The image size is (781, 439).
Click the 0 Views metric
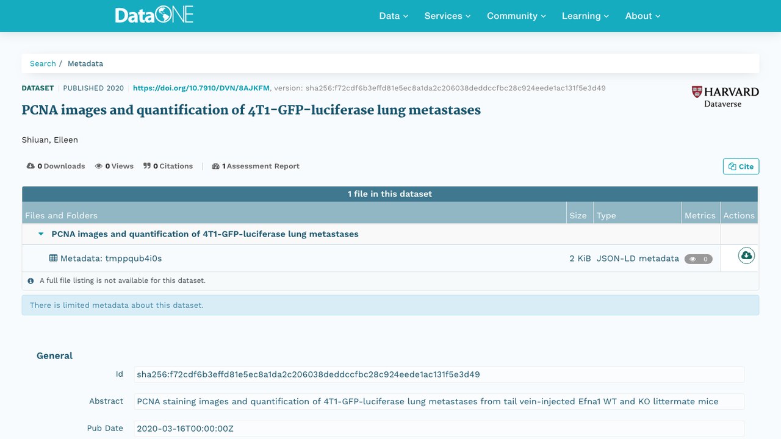point(114,166)
